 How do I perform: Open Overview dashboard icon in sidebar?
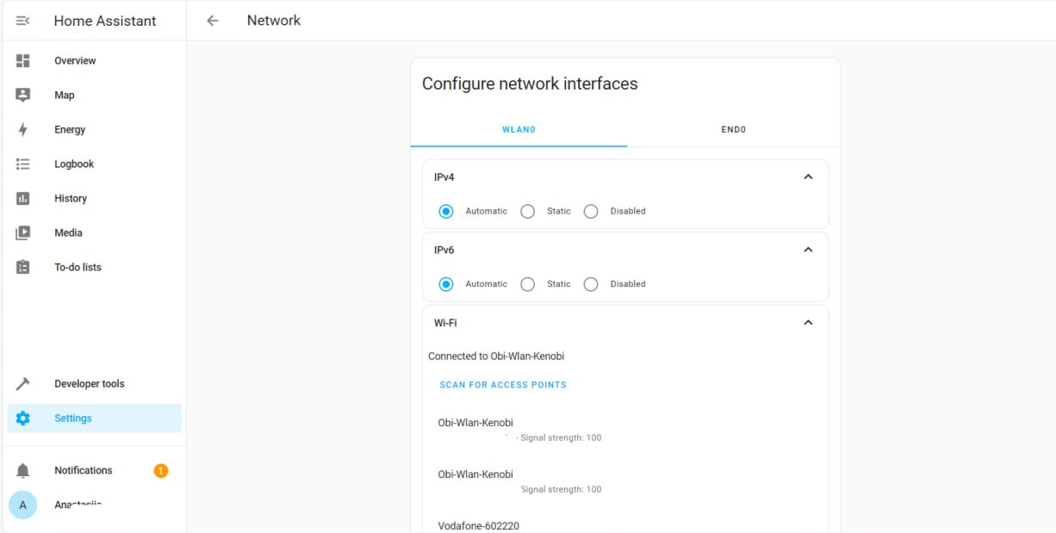[23, 61]
